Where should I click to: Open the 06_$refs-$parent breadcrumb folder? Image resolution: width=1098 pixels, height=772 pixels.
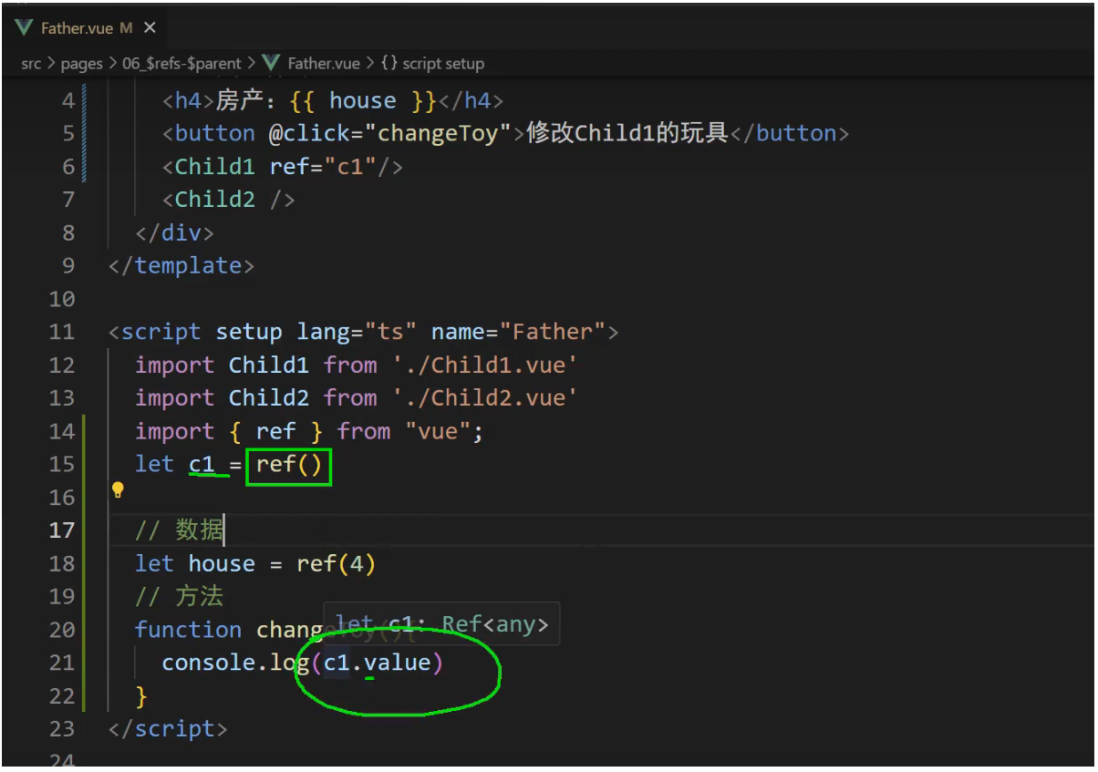coord(181,64)
